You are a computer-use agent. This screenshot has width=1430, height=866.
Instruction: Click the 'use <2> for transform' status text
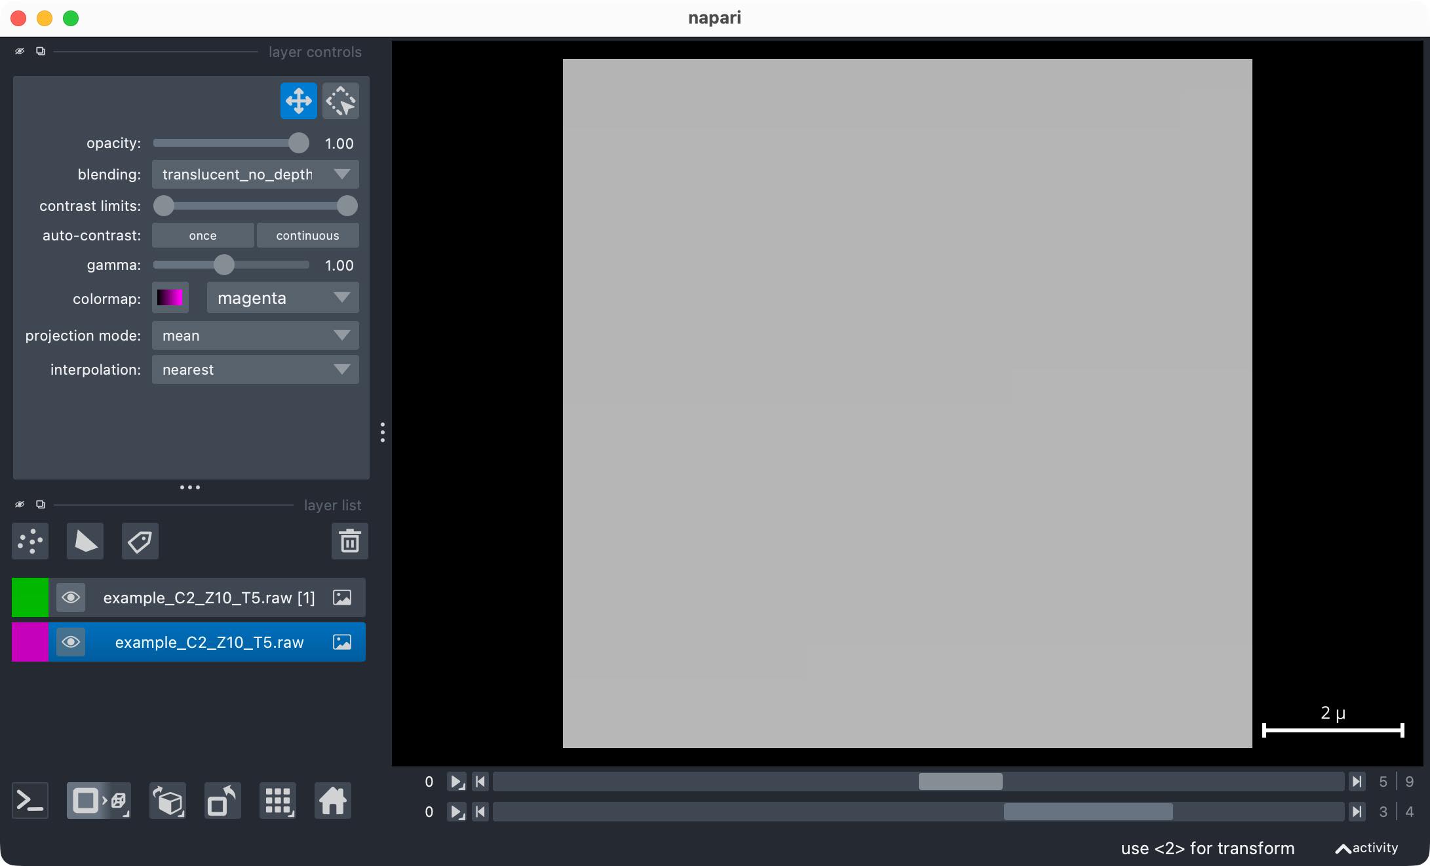point(1208,848)
